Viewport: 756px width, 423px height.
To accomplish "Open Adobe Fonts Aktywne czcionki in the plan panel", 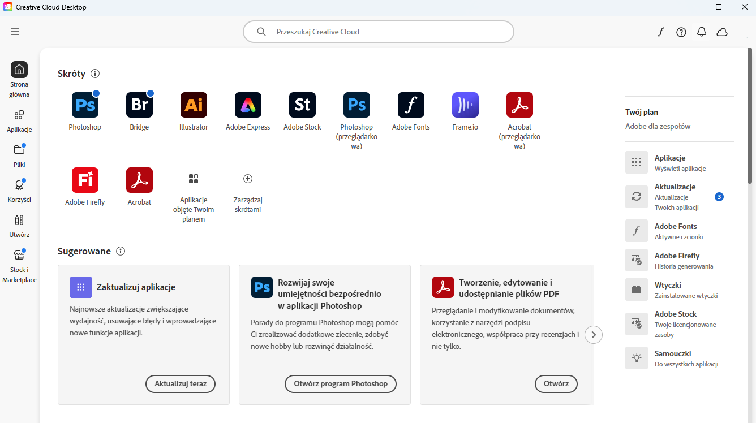I will pyautogui.click(x=680, y=231).
